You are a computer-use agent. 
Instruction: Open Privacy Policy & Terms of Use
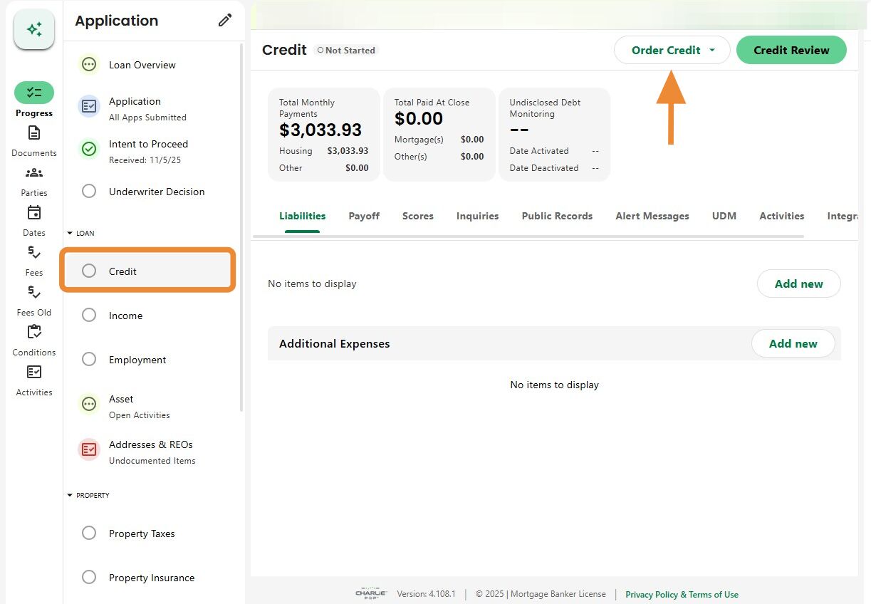(x=682, y=595)
